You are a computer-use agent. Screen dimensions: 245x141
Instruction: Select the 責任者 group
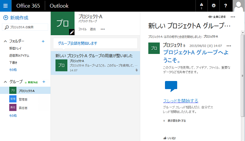click(x=23, y=108)
